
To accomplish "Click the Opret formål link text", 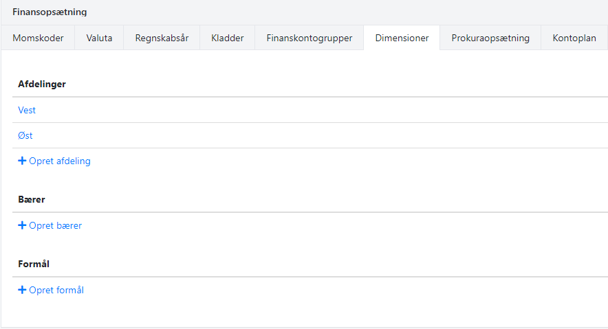I will point(56,290).
